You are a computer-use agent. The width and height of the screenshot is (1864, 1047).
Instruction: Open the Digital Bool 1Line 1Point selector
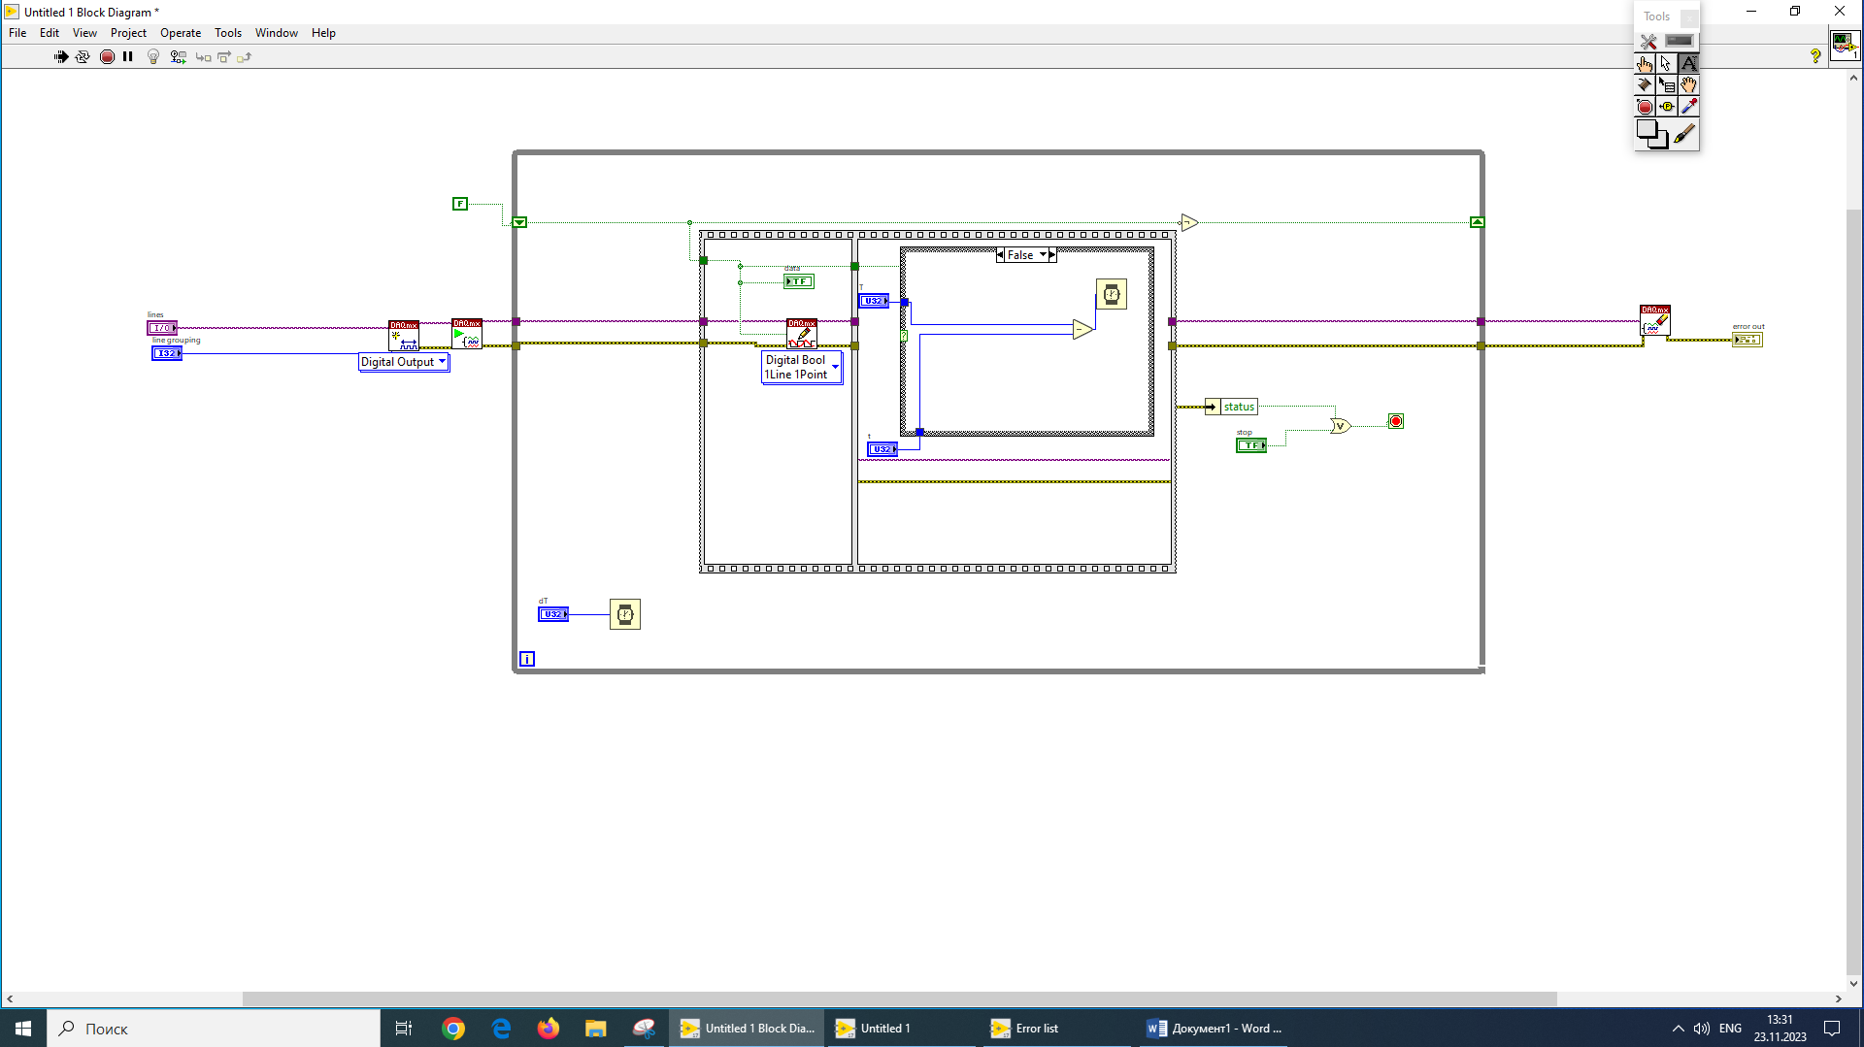point(802,367)
